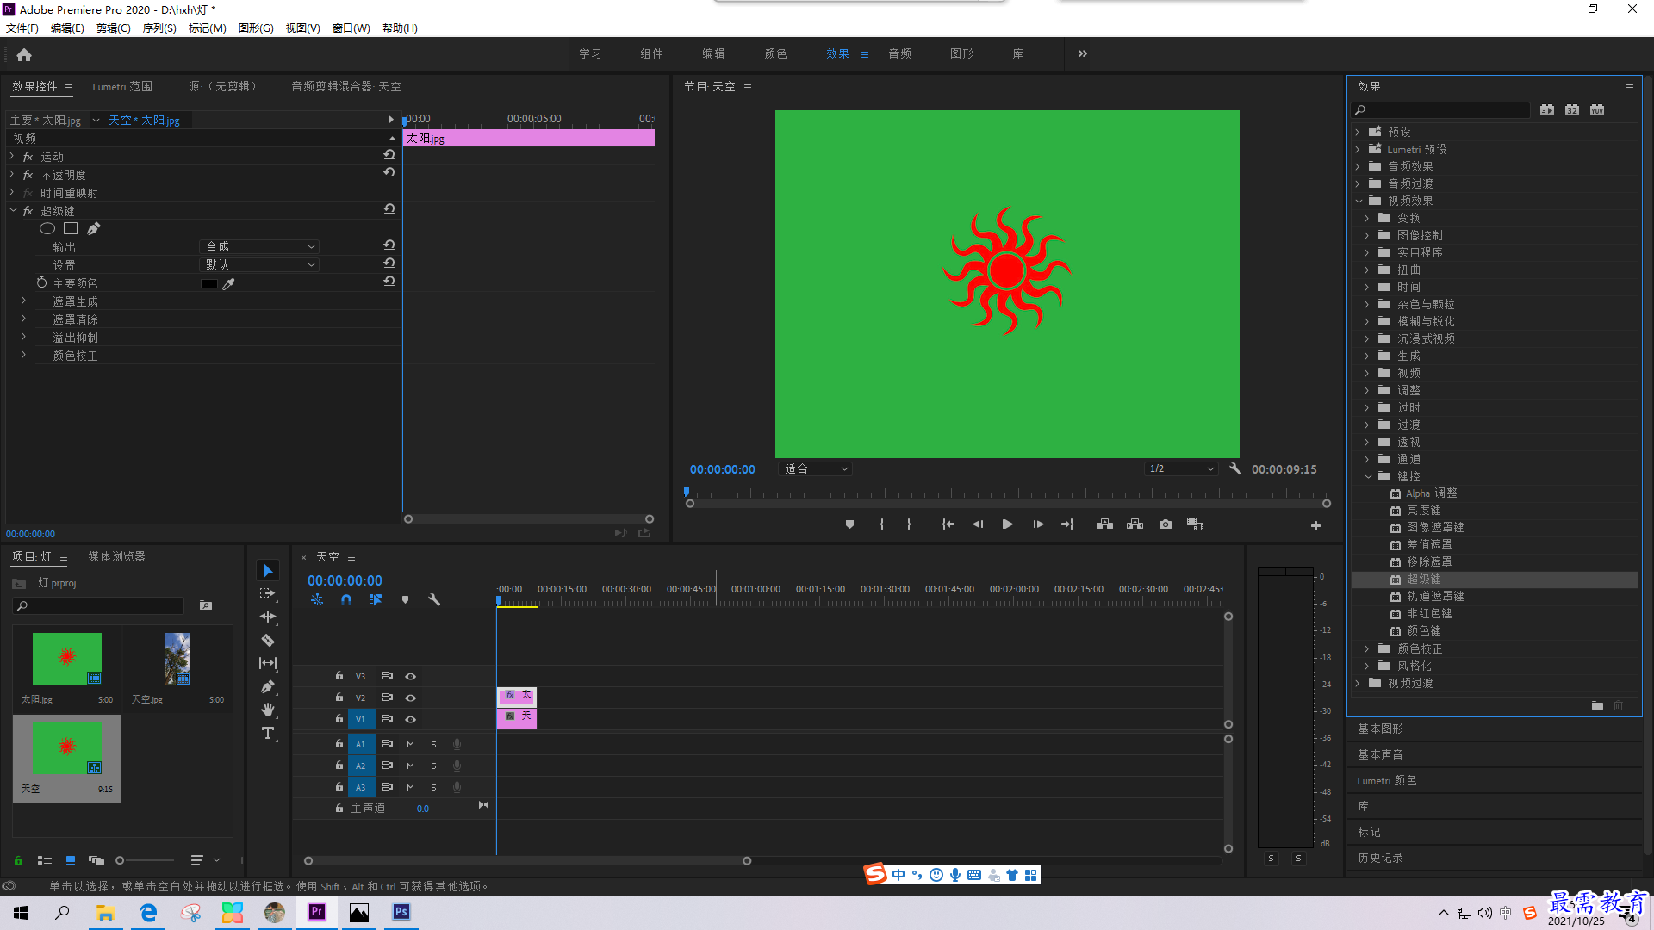Click Add Marker in Program Monitor
The height and width of the screenshot is (930, 1654).
point(849,524)
